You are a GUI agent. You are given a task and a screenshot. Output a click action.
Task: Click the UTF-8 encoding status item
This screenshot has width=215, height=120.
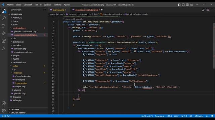point(169,116)
